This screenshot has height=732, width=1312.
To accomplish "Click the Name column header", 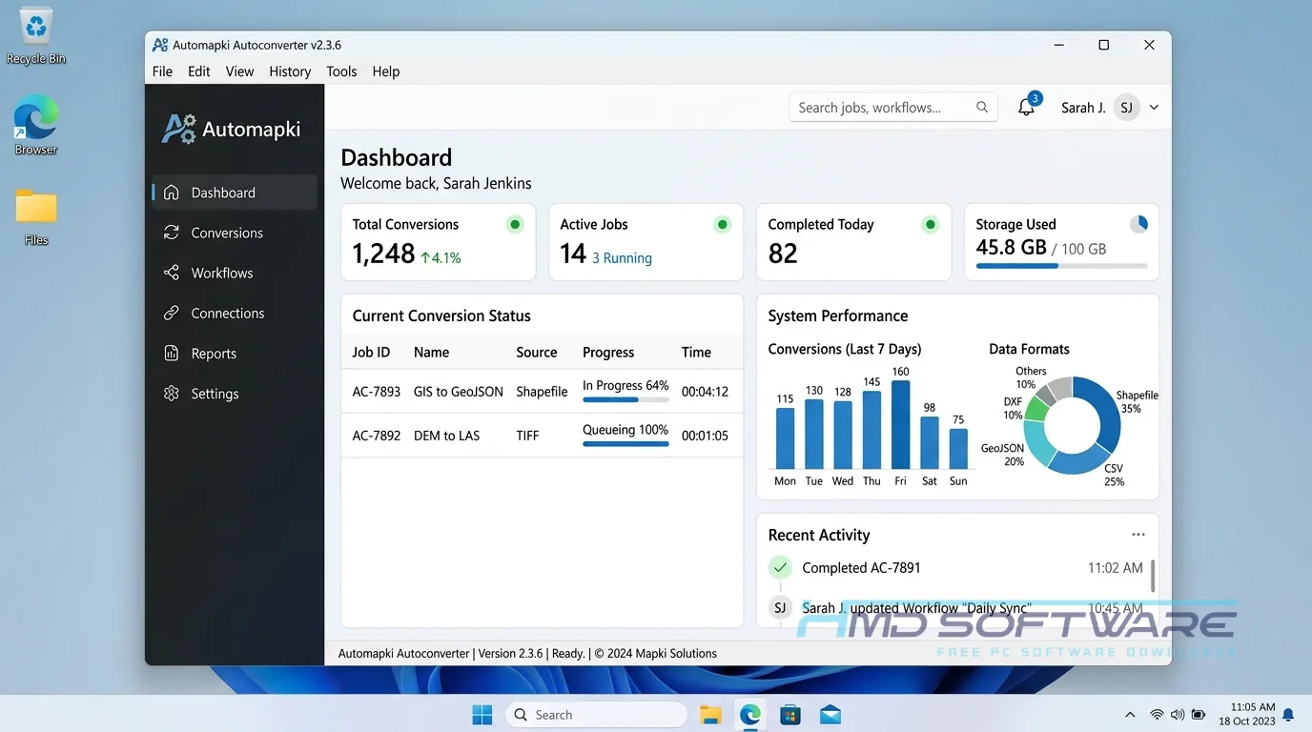I will click(431, 352).
